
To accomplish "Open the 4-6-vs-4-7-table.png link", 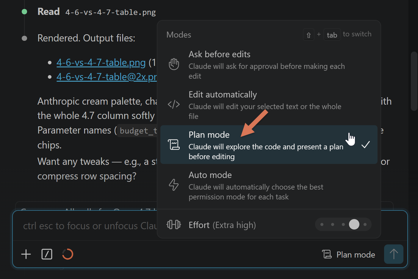I will tap(101, 63).
